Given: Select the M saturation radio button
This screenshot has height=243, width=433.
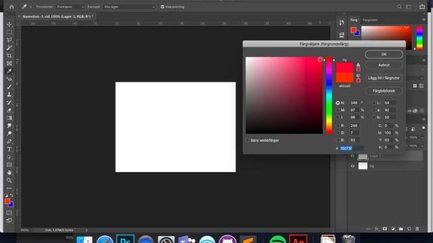Looking at the screenshot, I should point(338,110).
